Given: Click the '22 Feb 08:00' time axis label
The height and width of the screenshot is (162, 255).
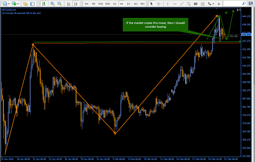Looking at the screenshot, I should [x=231, y=159].
